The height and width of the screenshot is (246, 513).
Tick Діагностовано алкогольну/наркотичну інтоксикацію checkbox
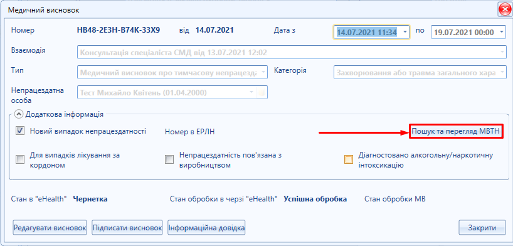tap(349, 160)
